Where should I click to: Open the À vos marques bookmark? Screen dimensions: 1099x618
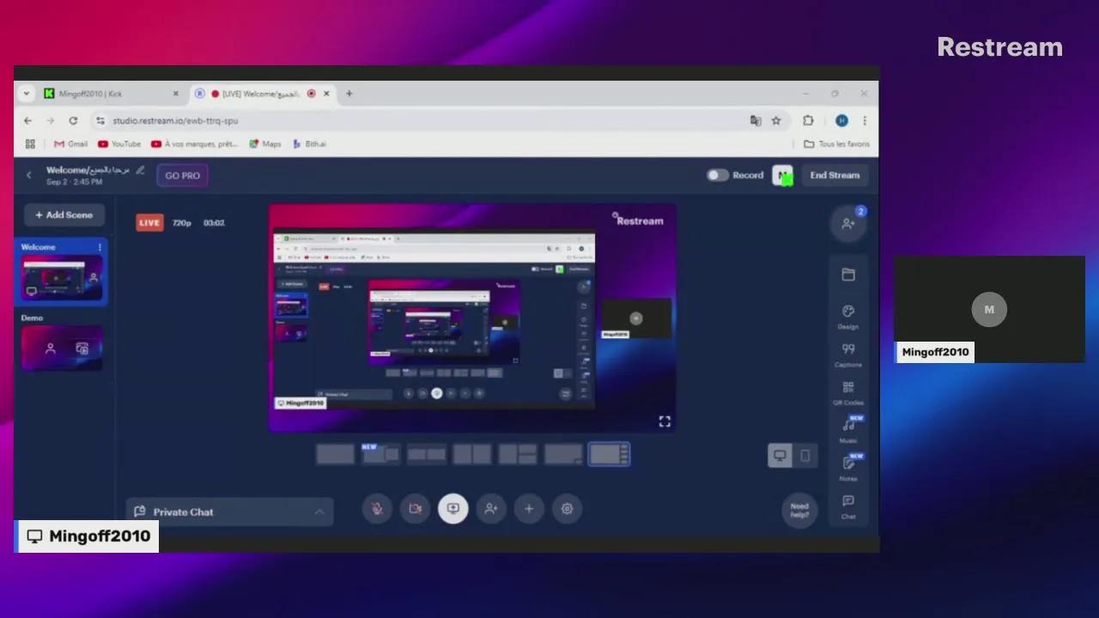coord(194,144)
